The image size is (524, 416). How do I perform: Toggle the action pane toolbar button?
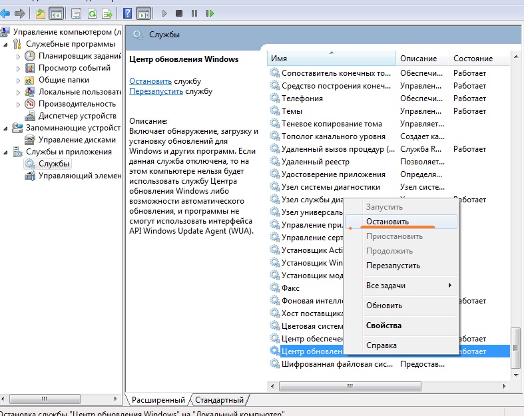[144, 14]
